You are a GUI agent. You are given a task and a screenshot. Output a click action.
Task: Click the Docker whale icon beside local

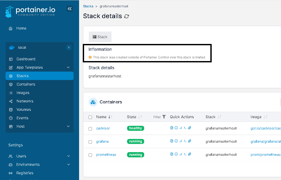click(x=12, y=47)
